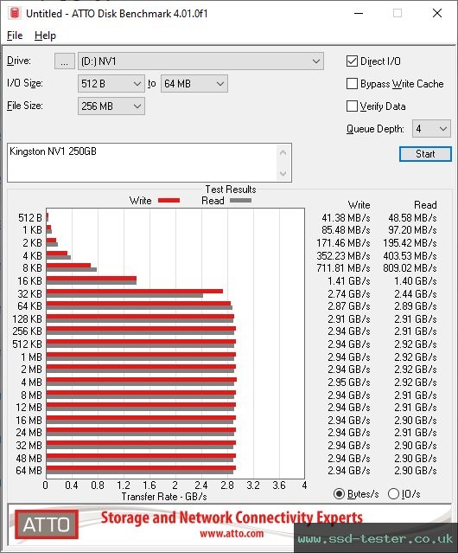The height and width of the screenshot is (553, 458).
Task: Click the Write column header
Action: (359, 205)
